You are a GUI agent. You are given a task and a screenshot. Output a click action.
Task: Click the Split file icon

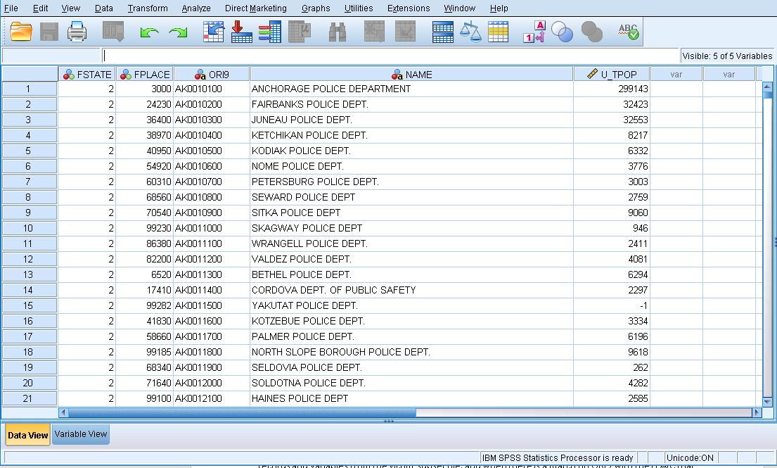coord(442,32)
